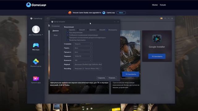Close the Gameloop main window
198x111 pixels.
pyautogui.click(x=172, y=18)
